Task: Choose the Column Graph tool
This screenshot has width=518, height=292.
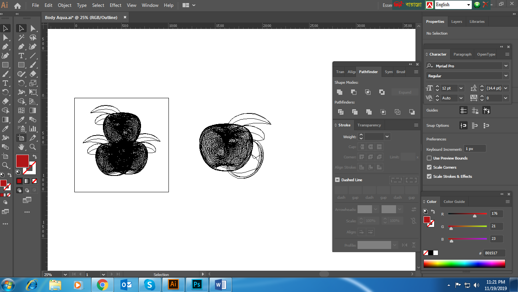Action: (x=33, y=129)
